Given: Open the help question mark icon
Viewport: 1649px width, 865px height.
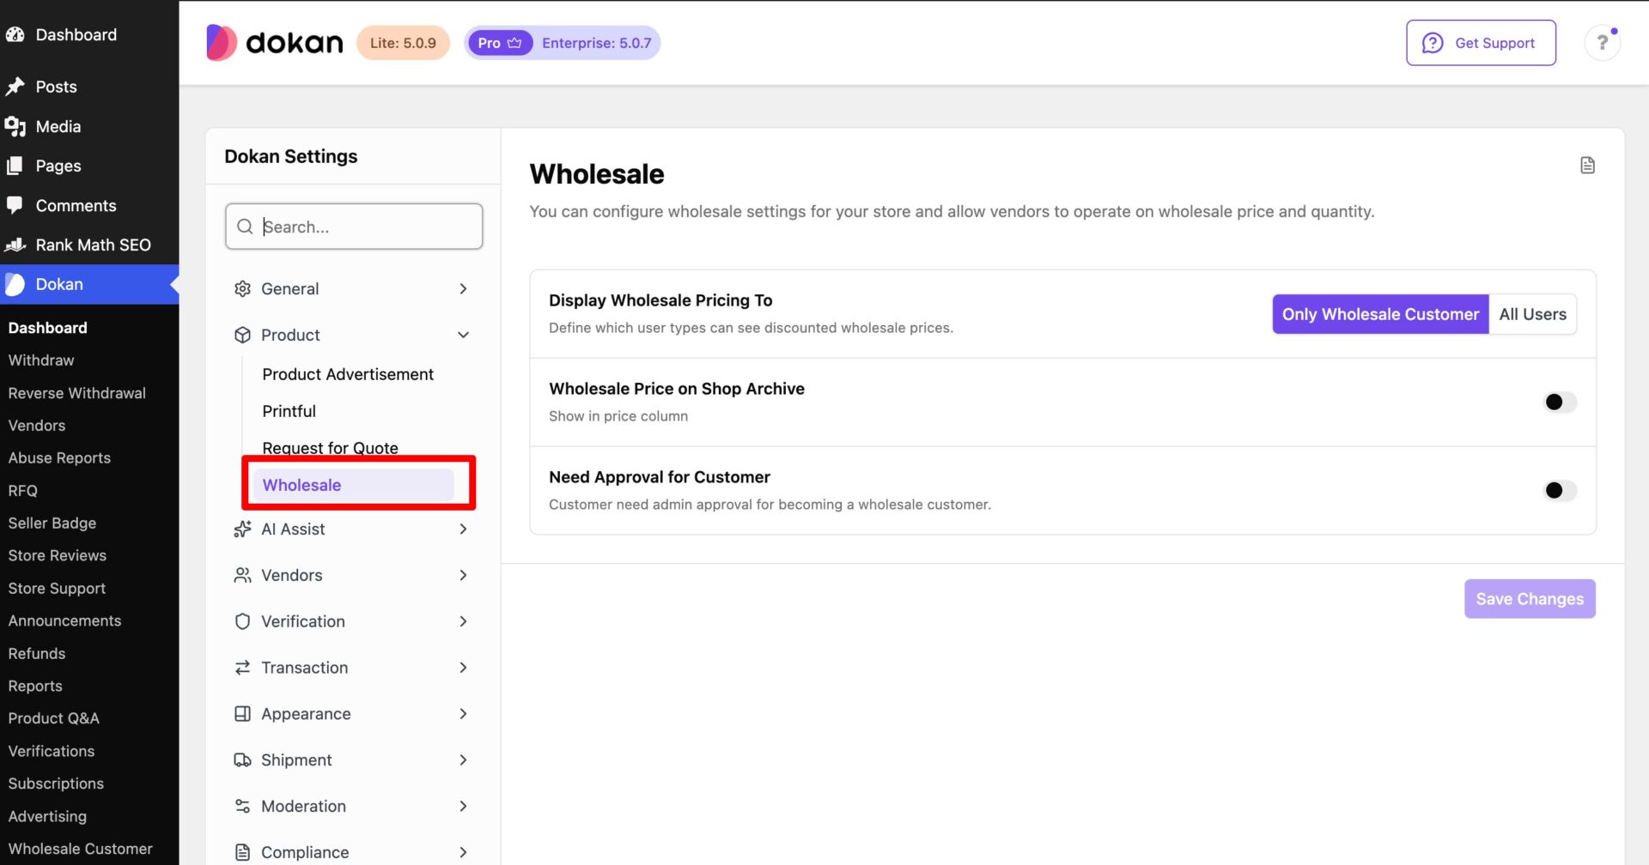Looking at the screenshot, I should pos(1602,43).
